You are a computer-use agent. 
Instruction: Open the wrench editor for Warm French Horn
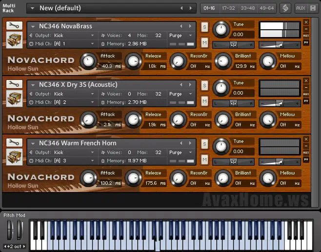tap(14, 142)
